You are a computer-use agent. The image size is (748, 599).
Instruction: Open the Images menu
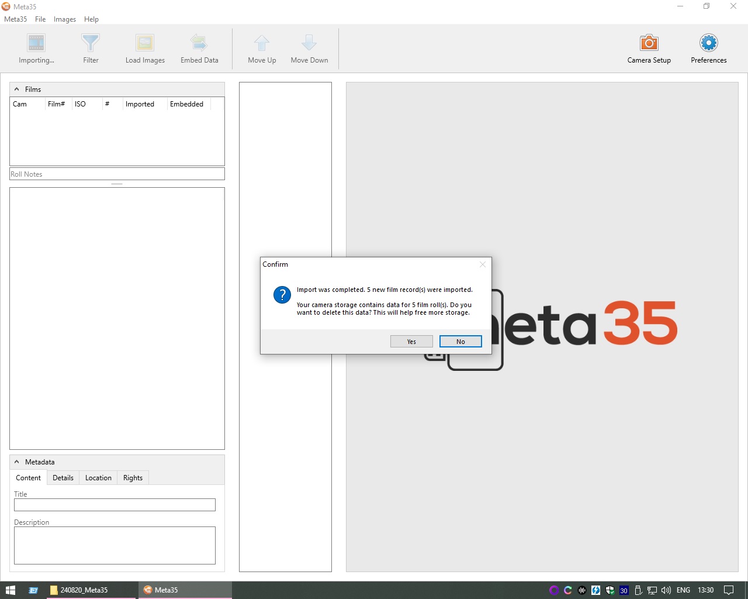point(65,19)
